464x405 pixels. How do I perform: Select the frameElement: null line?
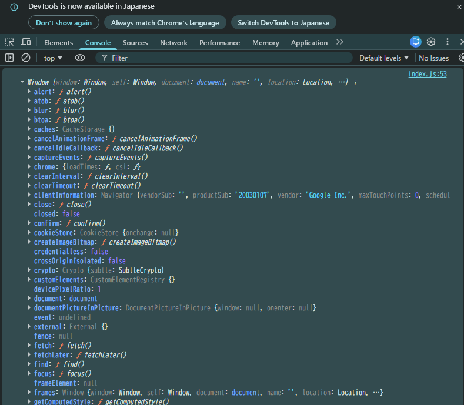pos(65,383)
